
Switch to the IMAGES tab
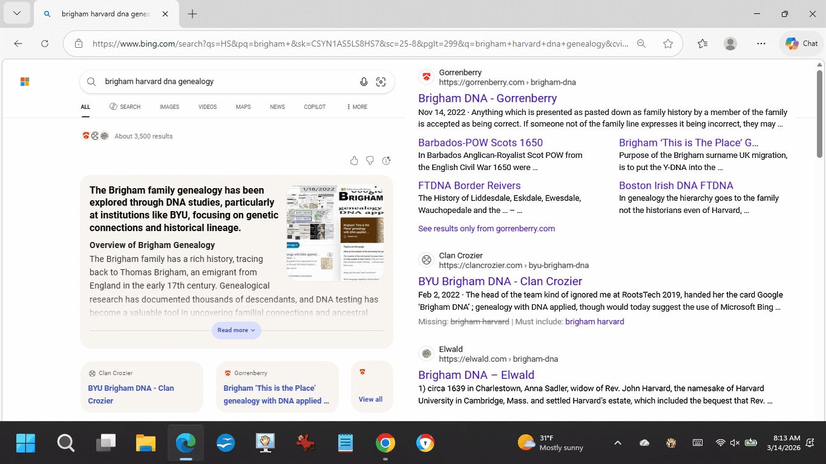coord(169,107)
